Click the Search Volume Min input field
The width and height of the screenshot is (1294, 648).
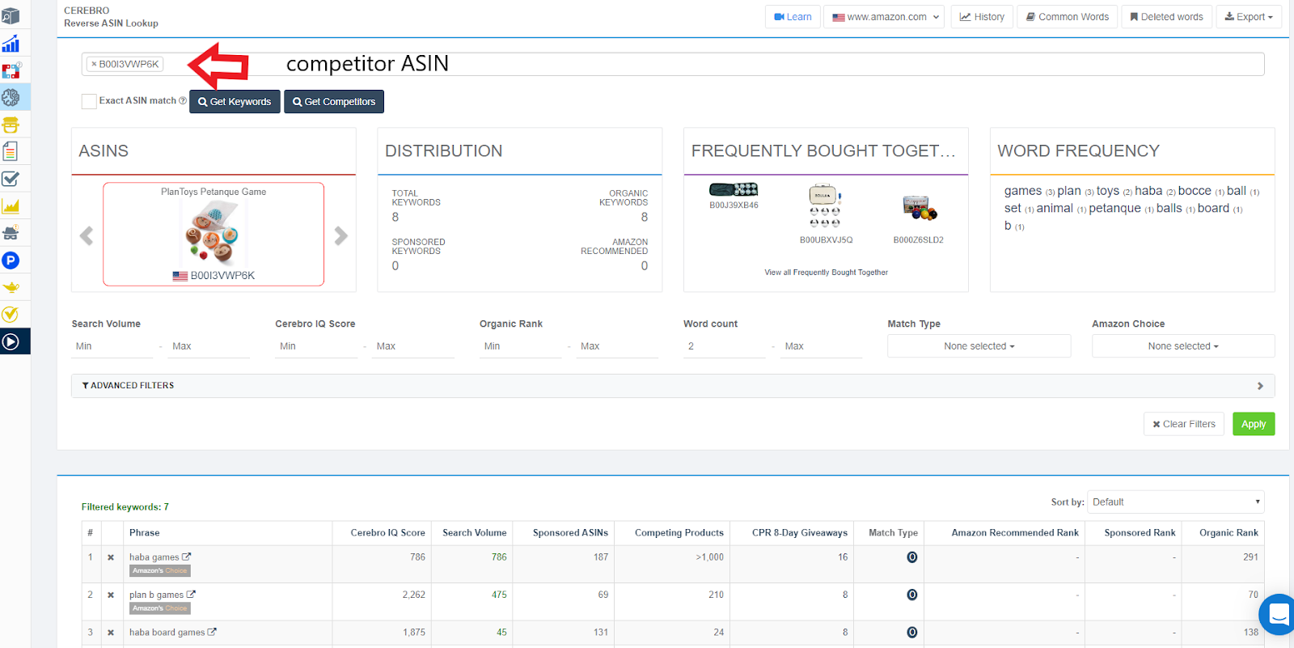pyautogui.click(x=112, y=346)
